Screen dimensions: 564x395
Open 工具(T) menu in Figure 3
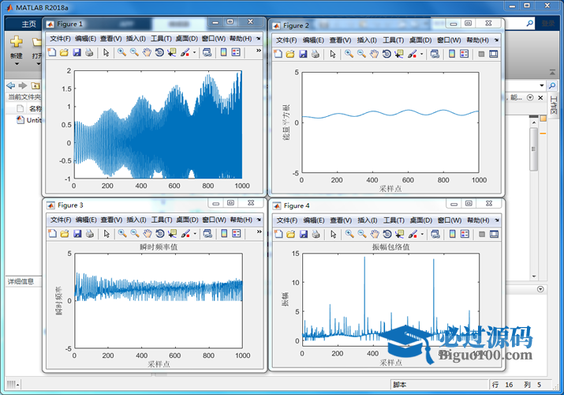(x=162, y=220)
